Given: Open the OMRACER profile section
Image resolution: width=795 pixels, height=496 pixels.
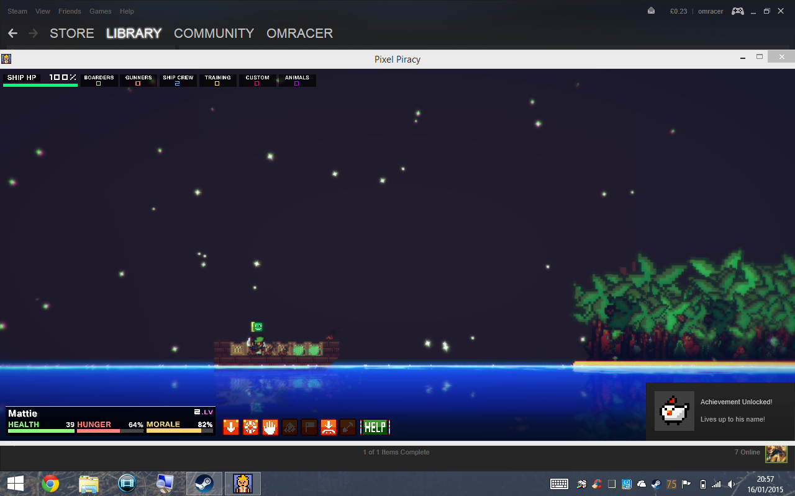Looking at the screenshot, I should click(x=300, y=33).
